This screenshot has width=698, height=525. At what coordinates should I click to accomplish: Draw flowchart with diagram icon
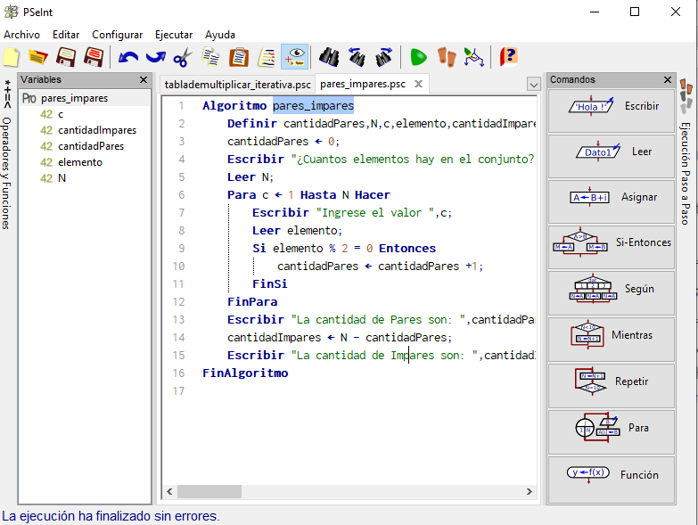[x=473, y=57]
